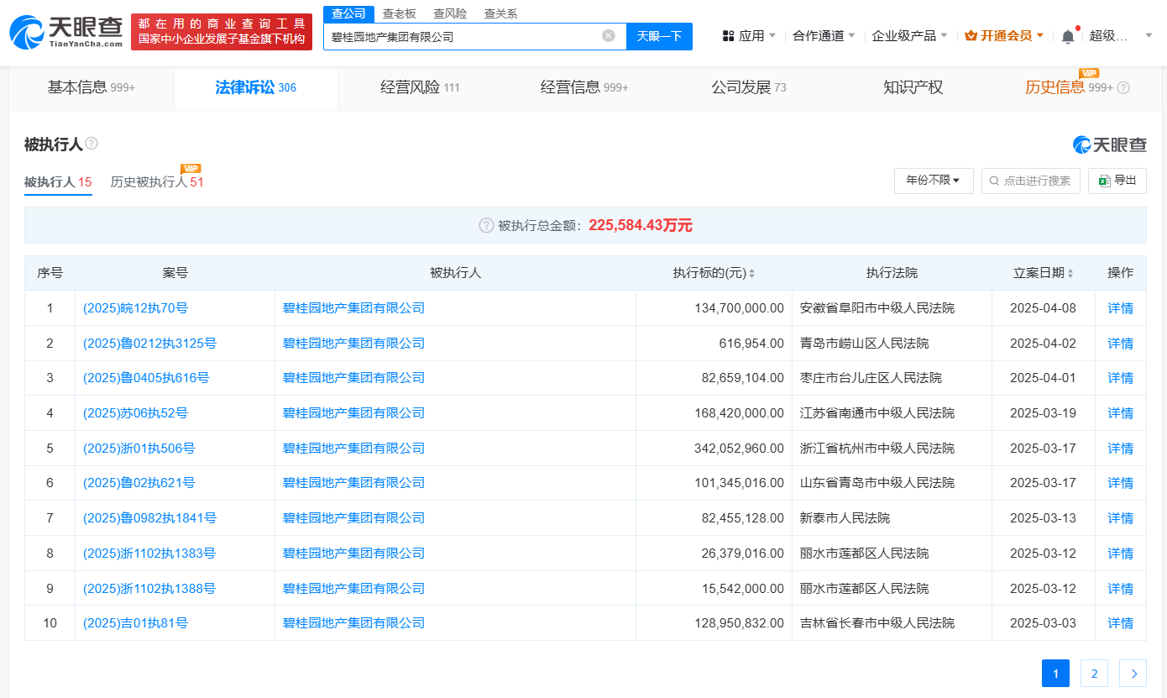This screenshot has width=1167, height=698.
Task: Click the help icon beside 被执行总金额
Action: 486,225
